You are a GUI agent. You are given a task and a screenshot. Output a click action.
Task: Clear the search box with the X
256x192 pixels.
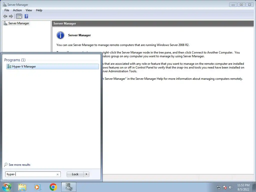58,174
